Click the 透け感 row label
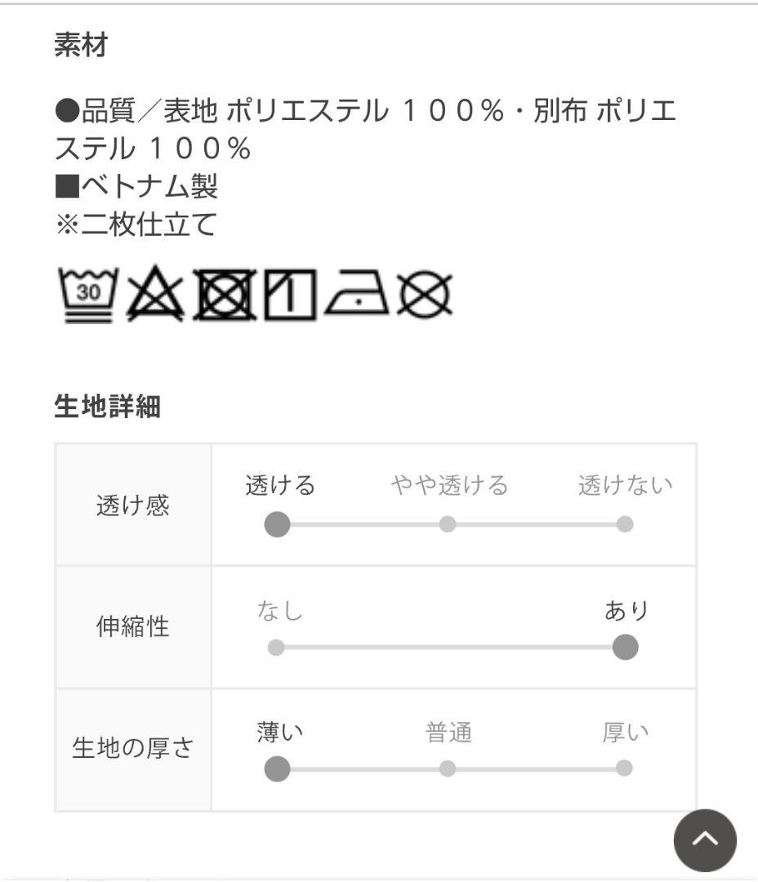The width and height of the screenshot is (758, 882). (x=132, y=506)
